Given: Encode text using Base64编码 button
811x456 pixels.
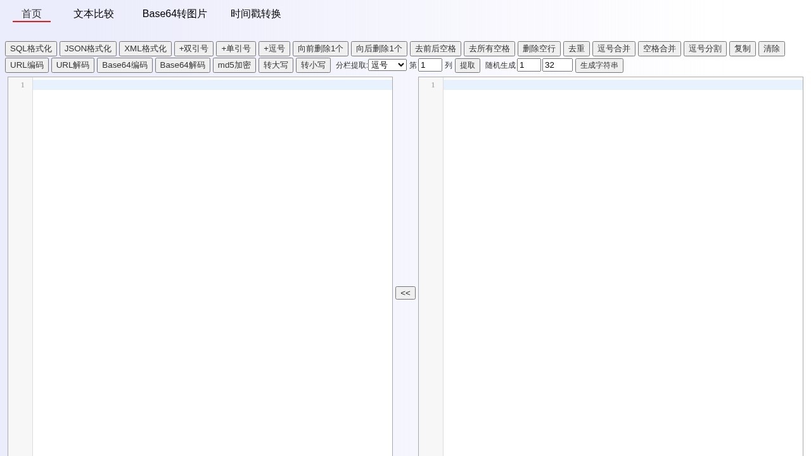Looking at the screenshot, I should (x=125, y=65).
